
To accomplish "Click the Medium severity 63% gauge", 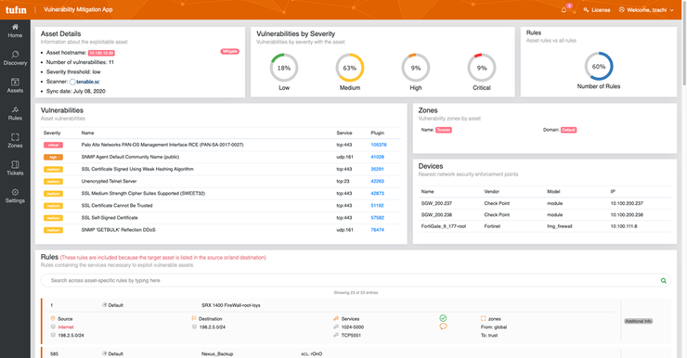I will click(350, 68).
